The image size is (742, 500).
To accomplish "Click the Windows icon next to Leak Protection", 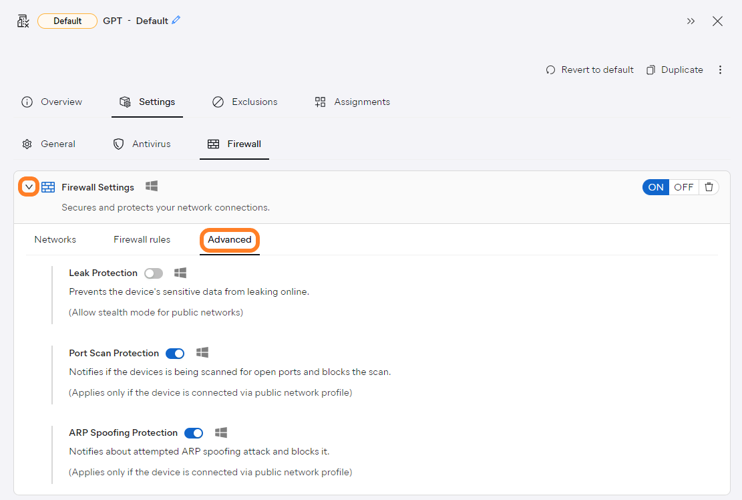I will 180,273.
